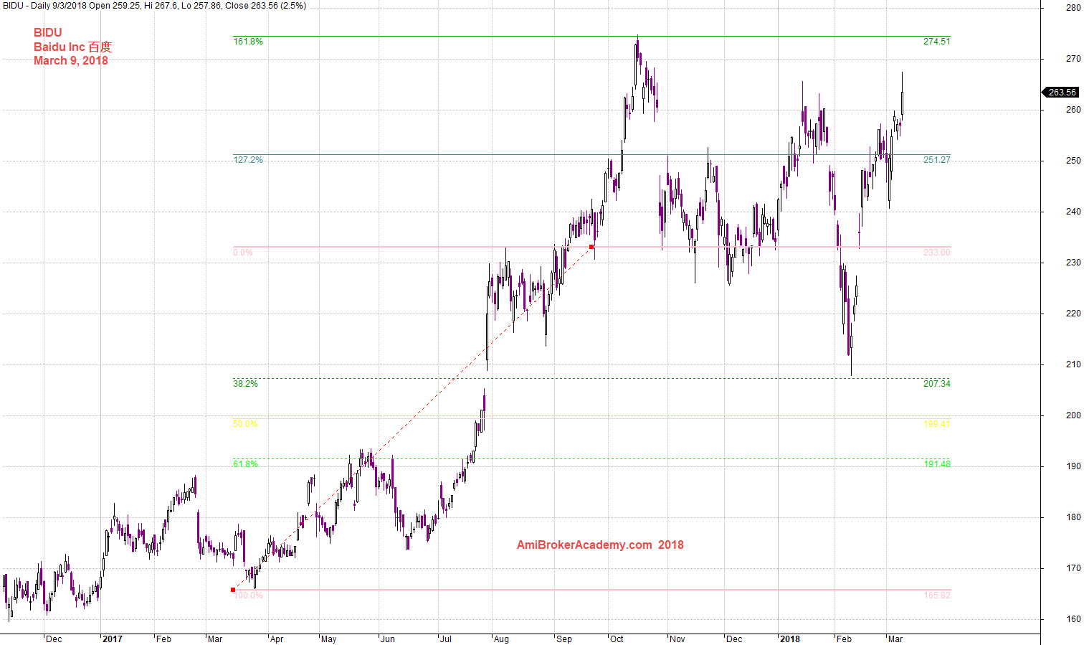Click the 'Dec' label left of 2017
1084x645 pixels.
tap(54, 639)
